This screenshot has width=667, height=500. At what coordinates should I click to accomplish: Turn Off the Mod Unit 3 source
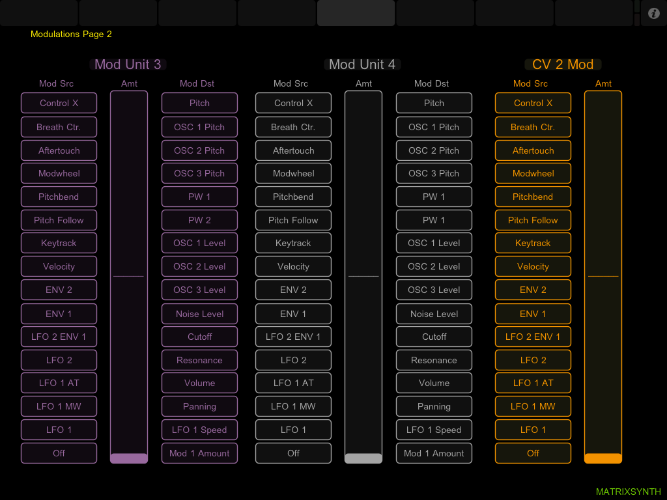tap(59, 453)
